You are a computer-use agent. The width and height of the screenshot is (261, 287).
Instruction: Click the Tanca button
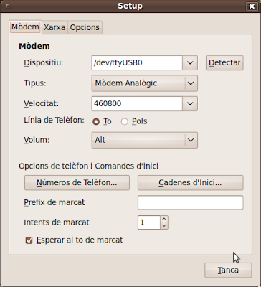[x=228, y=270]
